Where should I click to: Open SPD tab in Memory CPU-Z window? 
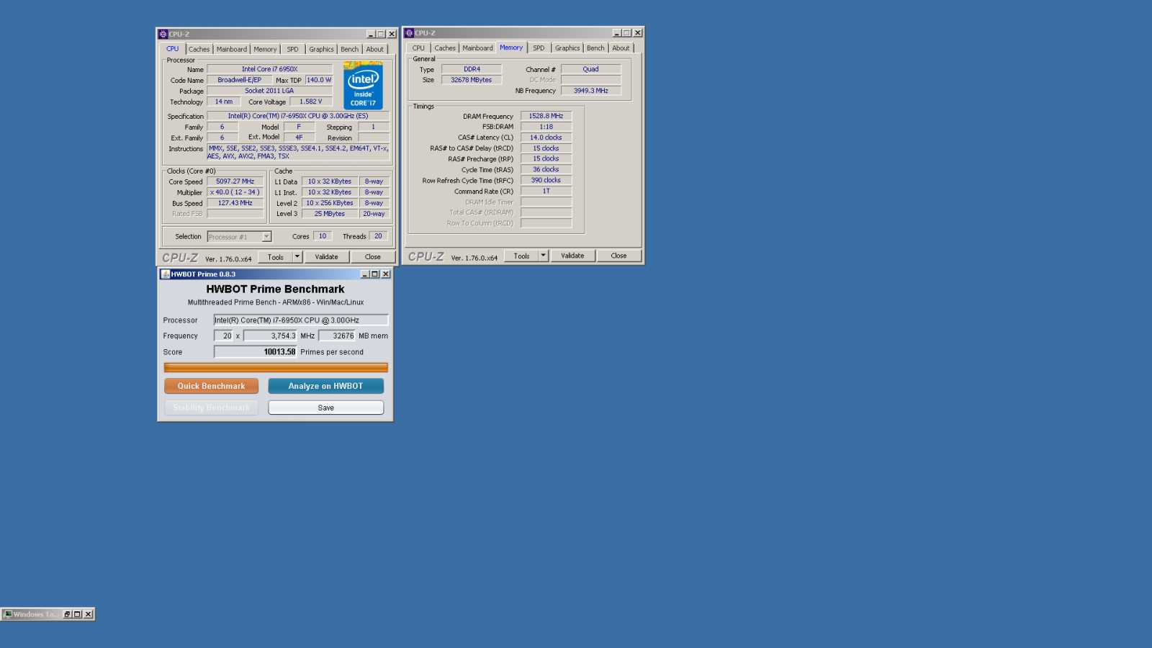click(539, 48)
